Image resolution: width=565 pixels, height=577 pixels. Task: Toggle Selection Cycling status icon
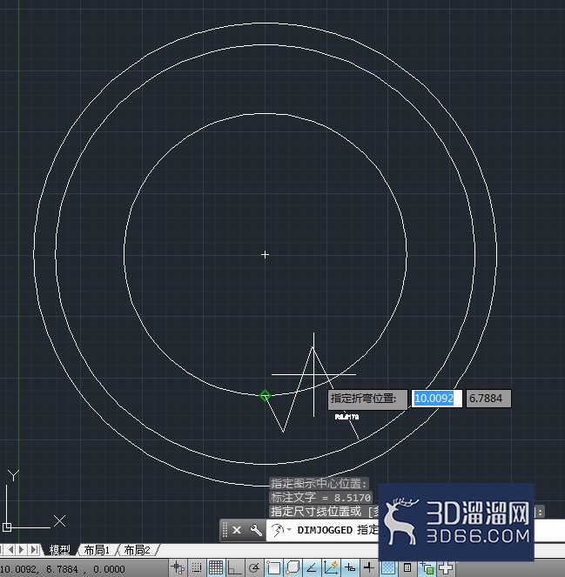point(427,568)
